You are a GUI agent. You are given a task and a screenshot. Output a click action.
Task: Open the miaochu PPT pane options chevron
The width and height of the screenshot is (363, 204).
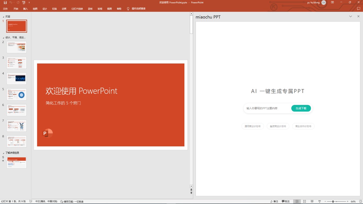(x=351, y=16)
